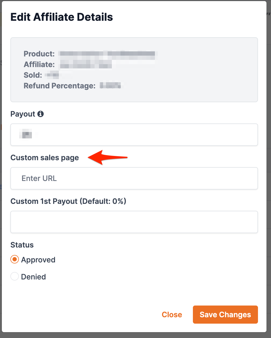
Task: Click the Enter URL sales page field
Action: point(134,178)
